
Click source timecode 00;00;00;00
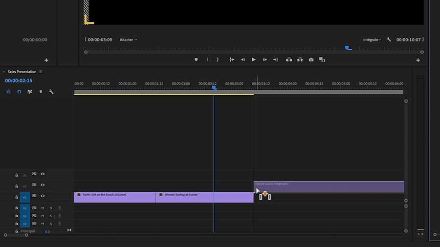click(35, 40)
